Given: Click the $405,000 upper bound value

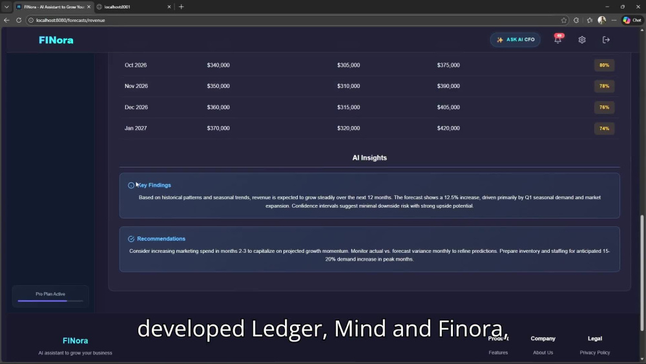Looking at the screenshot, I should pos(448,107).
